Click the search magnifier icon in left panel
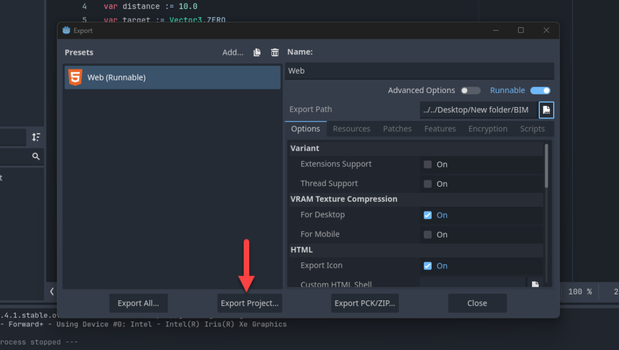 pos(36,156)
